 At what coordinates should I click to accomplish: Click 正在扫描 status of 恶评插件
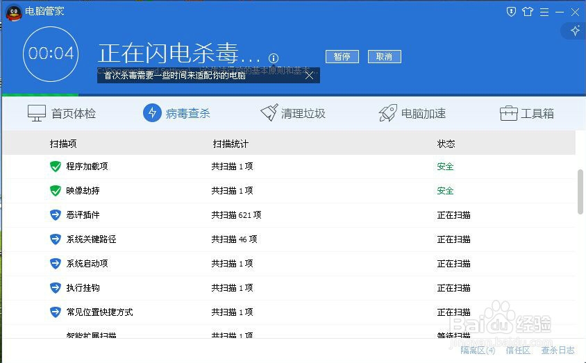pos(453,215)
